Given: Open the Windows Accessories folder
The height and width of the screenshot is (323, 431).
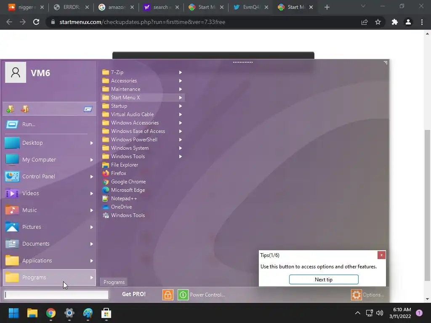Looking at the screenshot, I should 143,123.
